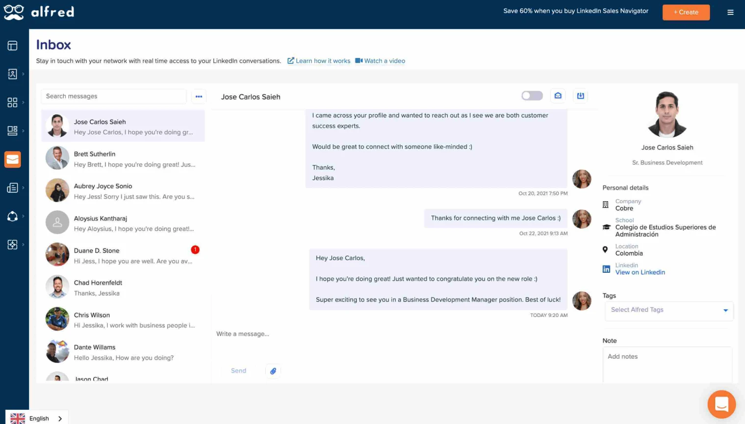Open Aubrey Joyce Sonio conversation

coord(123,191)
